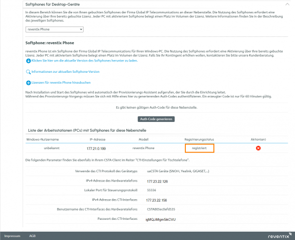The height and width of the screenshot is (240, 295).
Task: Open Impressum in the footer
Action: [x=12, y=236]
